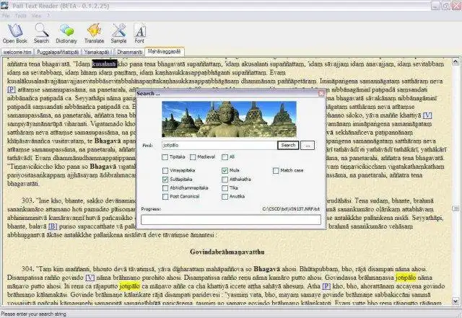462x318 pixels.
Task: Enable the Abhidhammapitaka checkbox
Action: coord(165,188)
